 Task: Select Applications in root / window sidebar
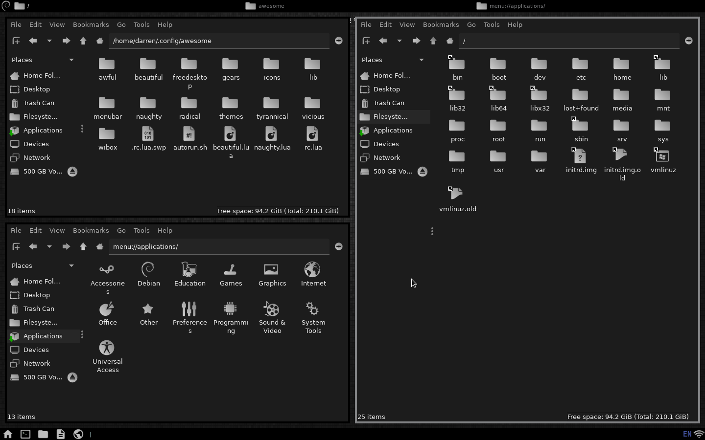coord(394,130)
